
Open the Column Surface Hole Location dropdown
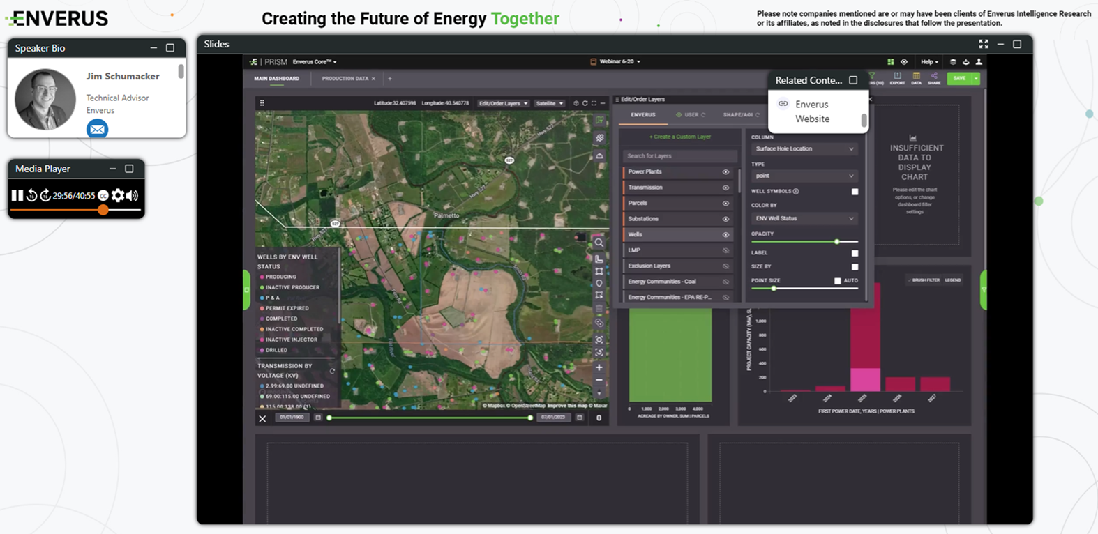(804, 149)
